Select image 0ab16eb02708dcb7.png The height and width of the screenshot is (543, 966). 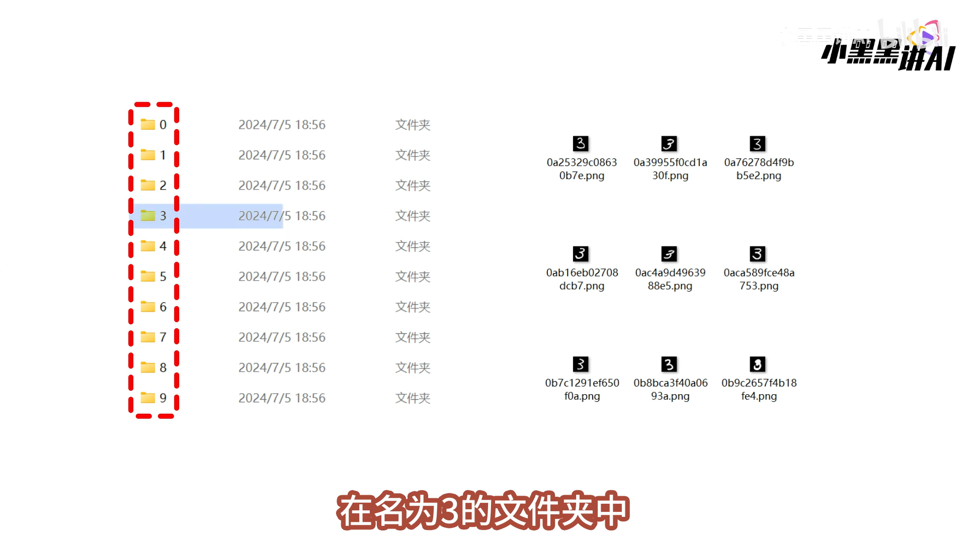(x=581, y=254)
